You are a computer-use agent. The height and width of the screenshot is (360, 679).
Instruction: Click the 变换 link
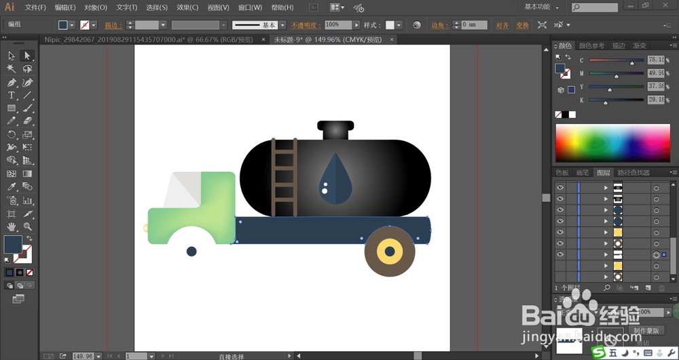point(522,26)
